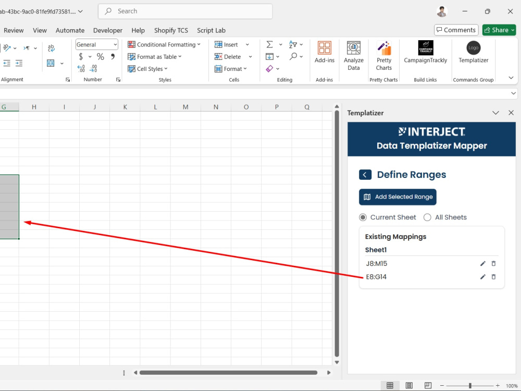
Task: Click the Clear eraser icon
Action: click(269, 68)
